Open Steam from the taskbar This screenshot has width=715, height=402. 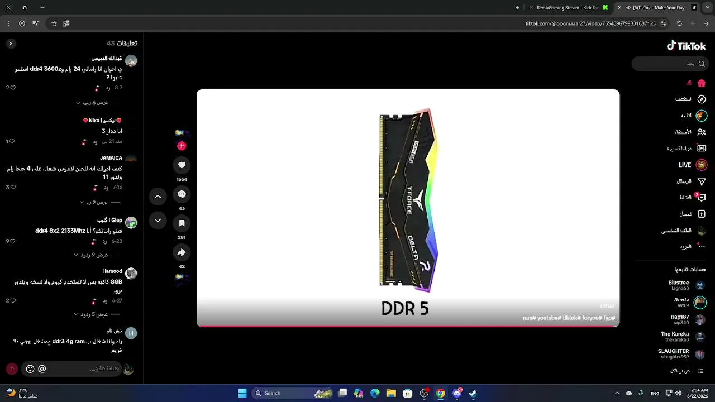473,393
